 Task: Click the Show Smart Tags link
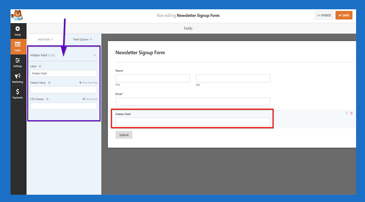[x=88, y=83]
